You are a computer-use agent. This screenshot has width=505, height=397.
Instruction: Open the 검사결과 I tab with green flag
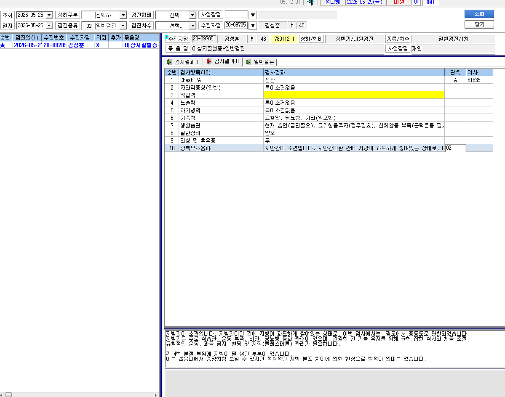click(x=183, y=62)
